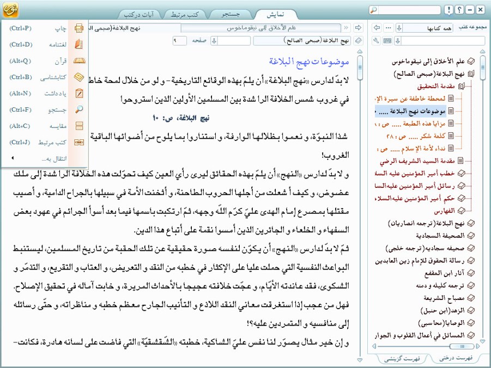Open لمحة خاطفة عن سيرة tree entry
Screen dimensions: 491x368
410,99
